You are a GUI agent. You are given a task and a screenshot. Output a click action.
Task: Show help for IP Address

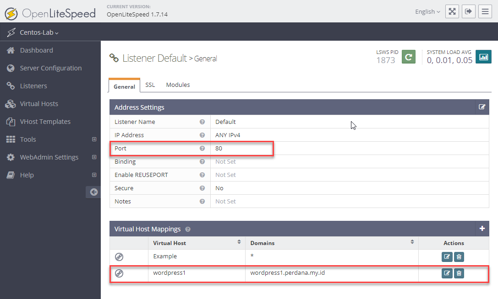pos(202,135)
